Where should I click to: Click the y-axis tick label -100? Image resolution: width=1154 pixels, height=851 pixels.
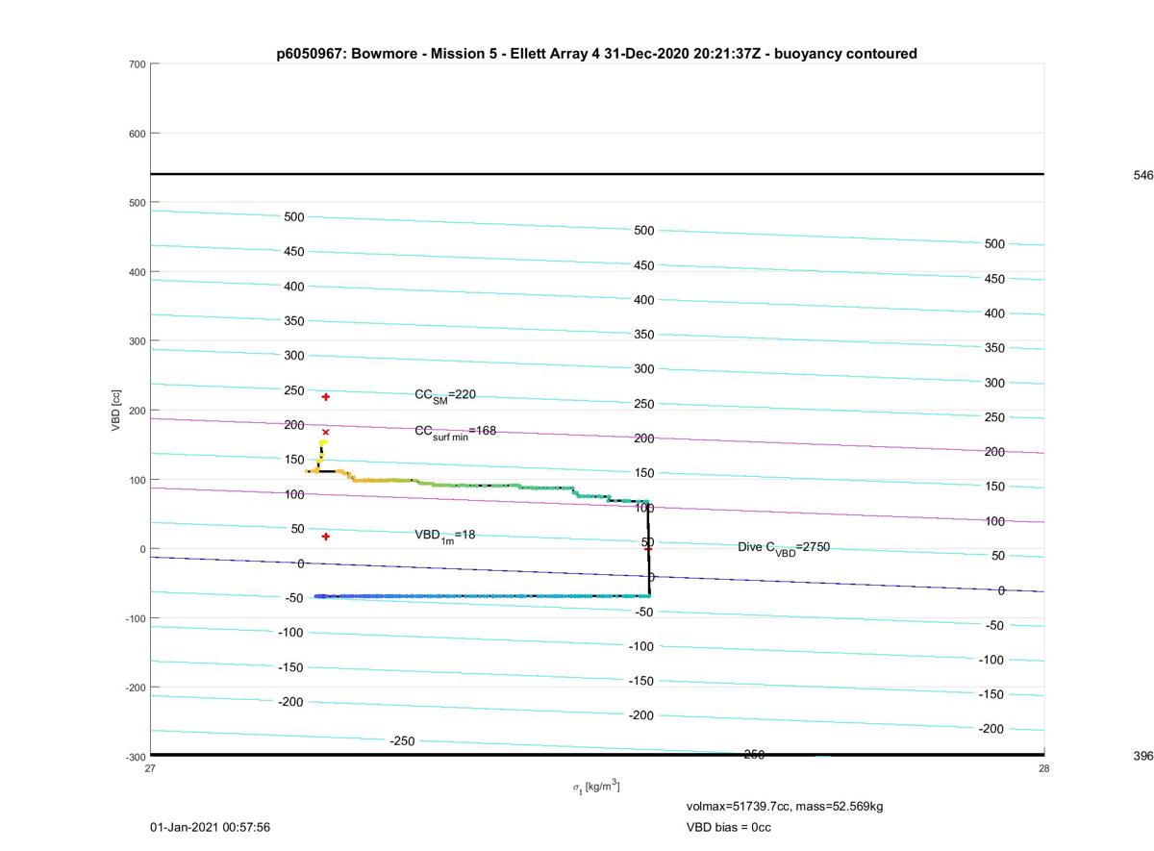(x=135, y=618)
